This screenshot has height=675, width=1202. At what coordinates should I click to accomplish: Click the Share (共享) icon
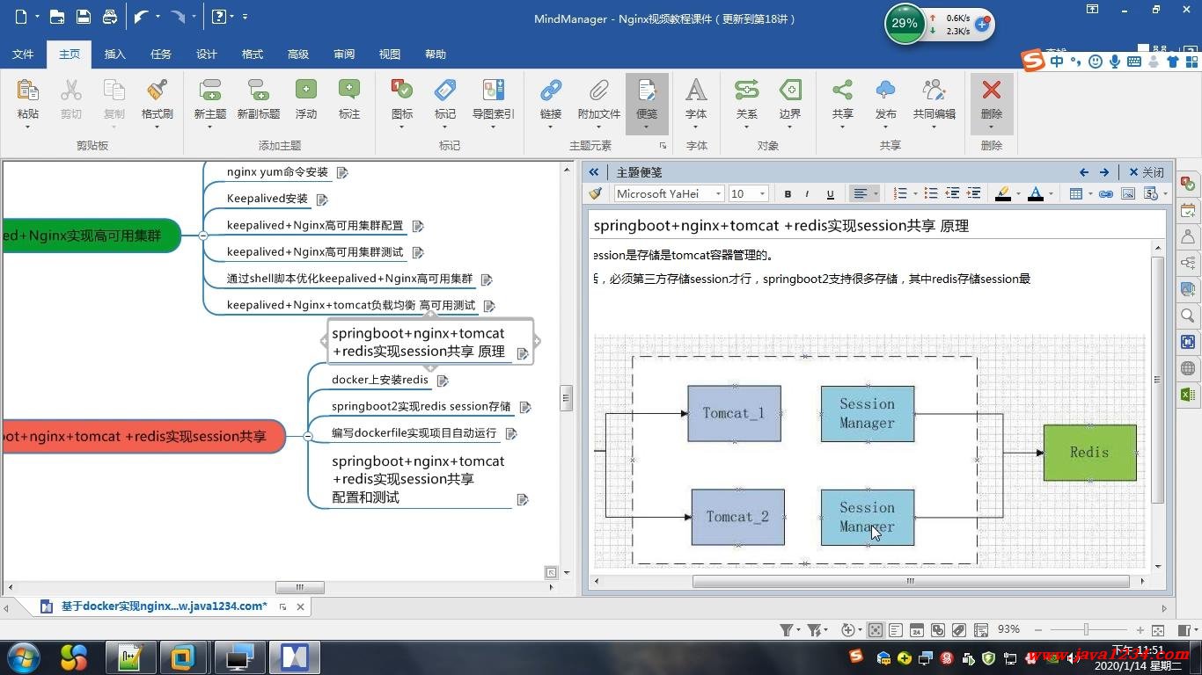coord(842,91)
